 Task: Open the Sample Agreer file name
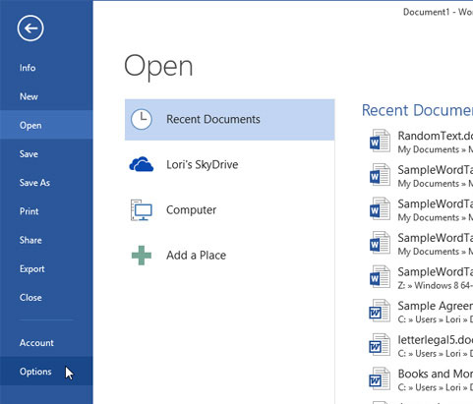[x=436, y=306]
